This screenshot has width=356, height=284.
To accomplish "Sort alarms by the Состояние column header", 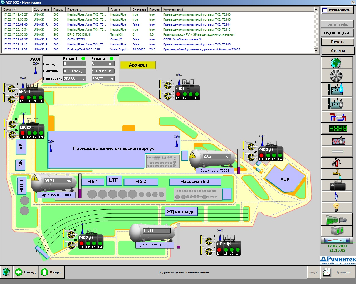I will (42, 9).
